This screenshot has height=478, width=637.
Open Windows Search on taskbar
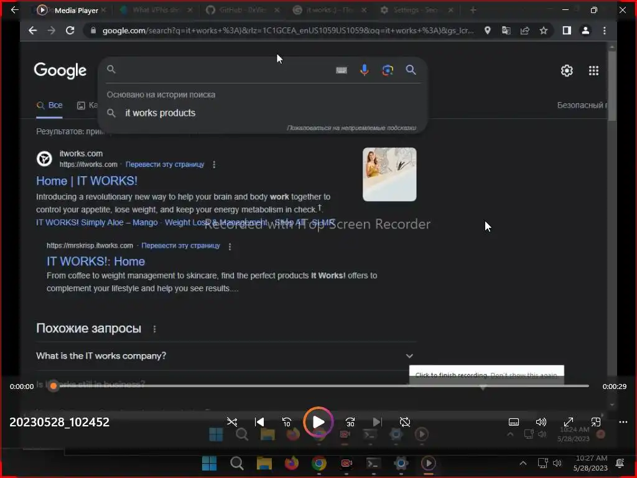[237, 463]
